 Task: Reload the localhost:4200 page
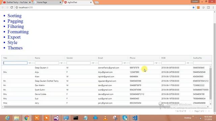(x=12, y=7)
